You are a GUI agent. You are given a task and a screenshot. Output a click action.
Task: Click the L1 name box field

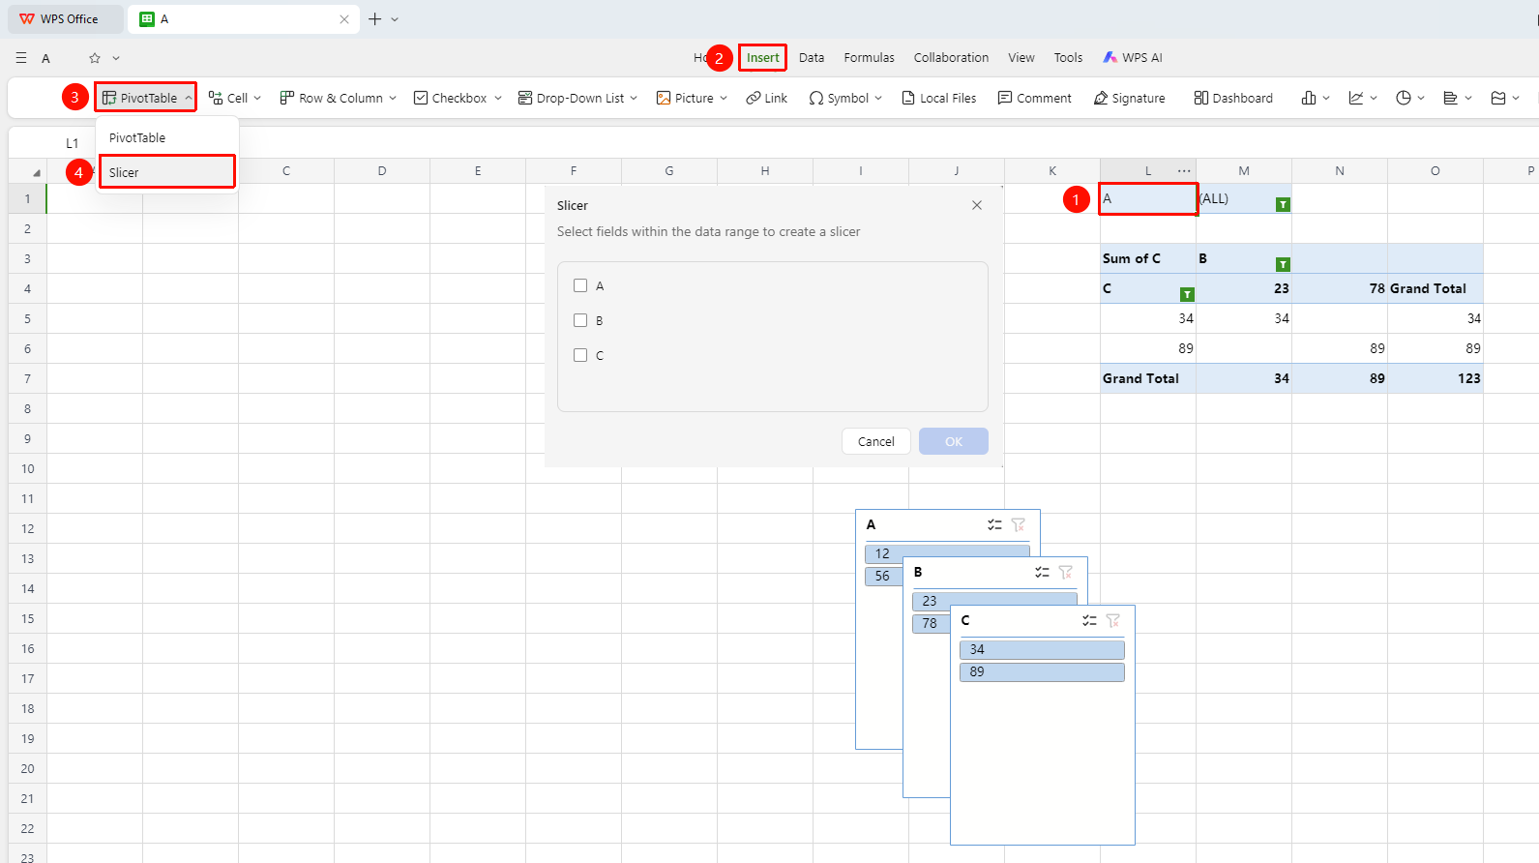[x=72, y=143]
